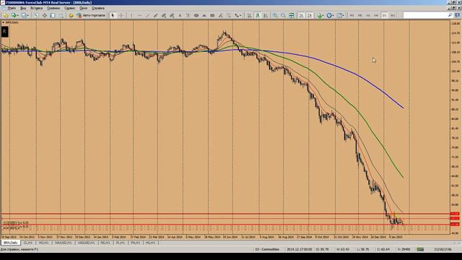Zoom out of the chart
Viewport: 462px width, 260px height.
coord(283,15)
